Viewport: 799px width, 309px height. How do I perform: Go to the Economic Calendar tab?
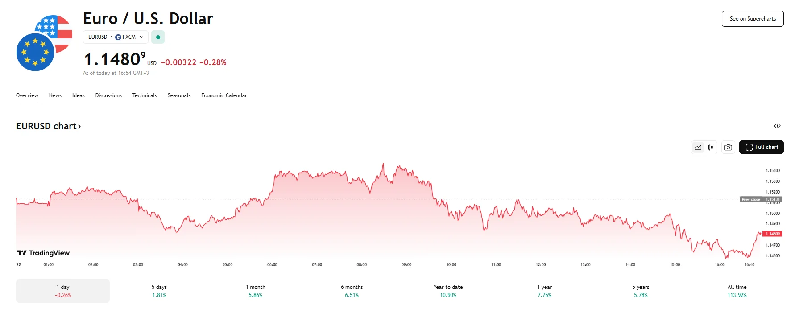click(224, 95)
